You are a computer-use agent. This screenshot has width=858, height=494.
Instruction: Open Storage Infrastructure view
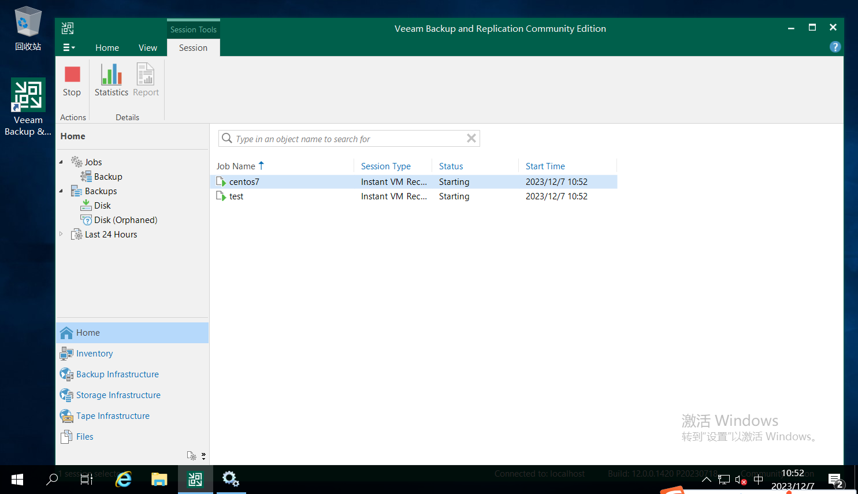pos(132,395)
